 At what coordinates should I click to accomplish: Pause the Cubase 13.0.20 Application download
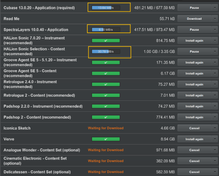[194, 8]
